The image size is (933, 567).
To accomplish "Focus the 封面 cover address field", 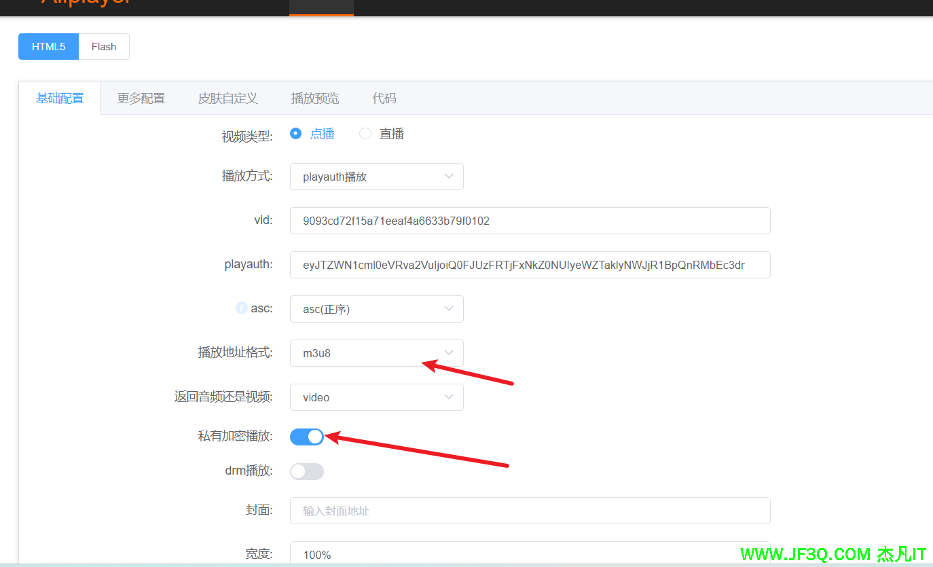I will (530, 511).
